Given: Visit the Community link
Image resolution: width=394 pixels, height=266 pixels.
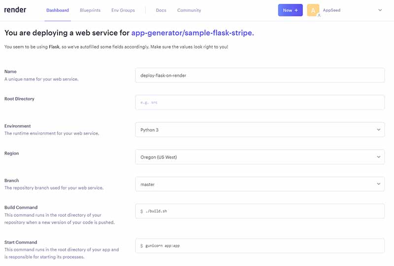Looking at the screenshot, I should (189, 10).
